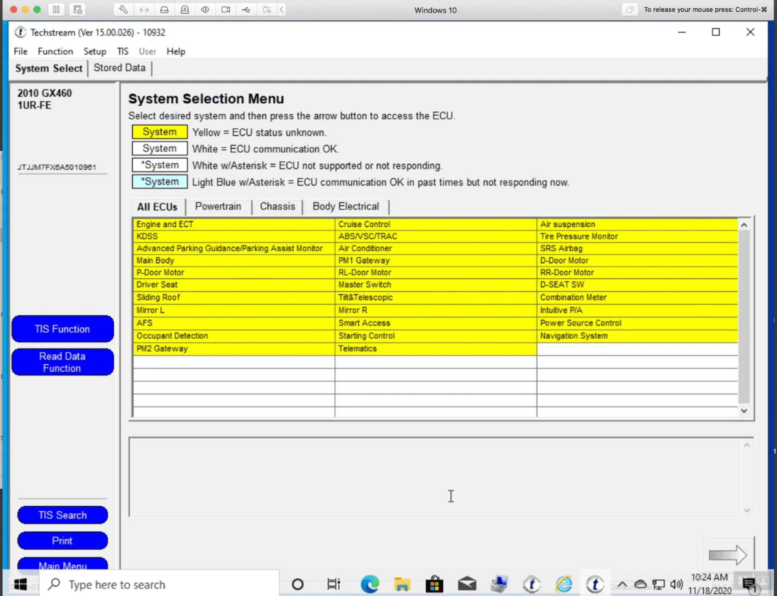Open the Function menu
The width and height of the screenshot is (777, 596).
coord(56,51)
